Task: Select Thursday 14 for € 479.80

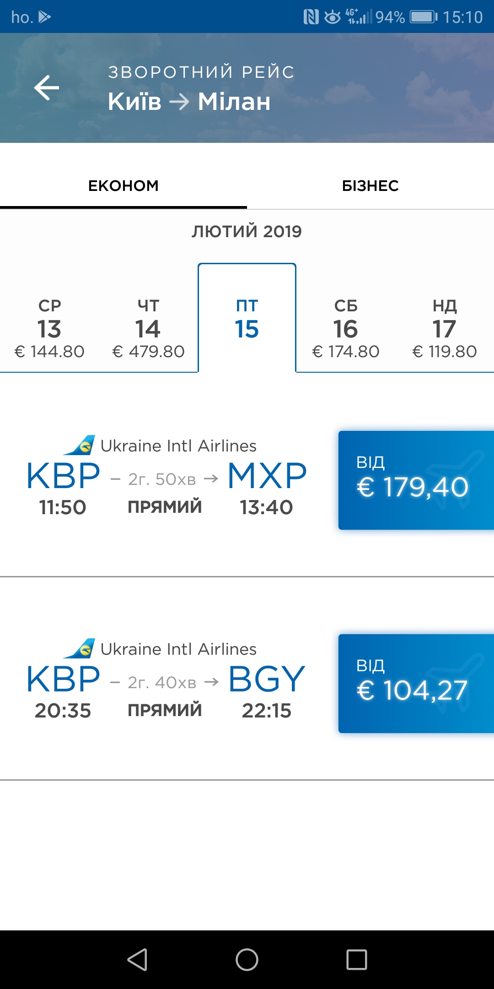Action: pyautogui.click(x=148, y=328)
